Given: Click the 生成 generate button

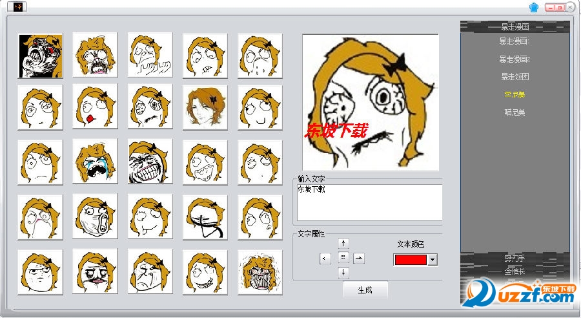Looking at the screenshot, I should coord(365,290).
